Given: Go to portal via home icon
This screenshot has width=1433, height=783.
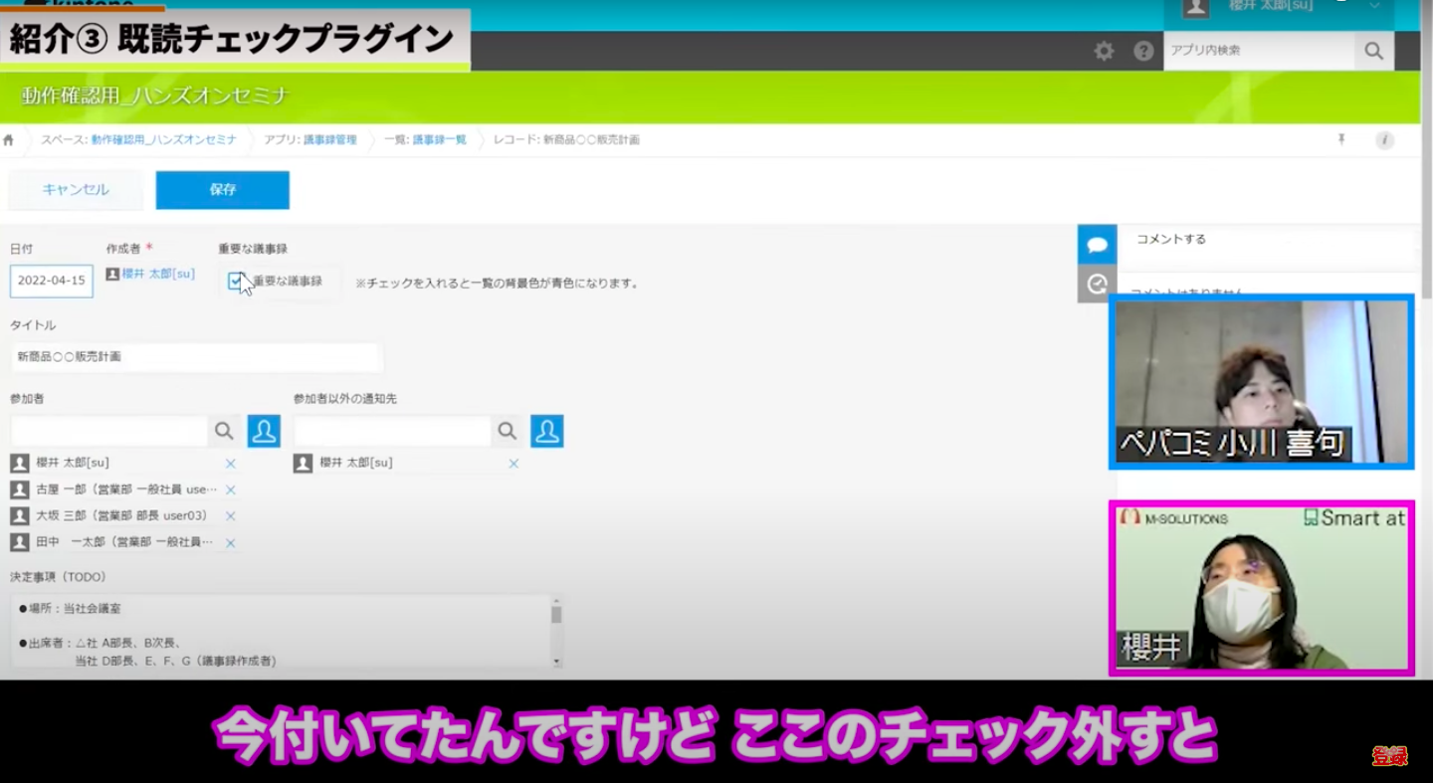Looking at the screenshot, I should (9, 140).
